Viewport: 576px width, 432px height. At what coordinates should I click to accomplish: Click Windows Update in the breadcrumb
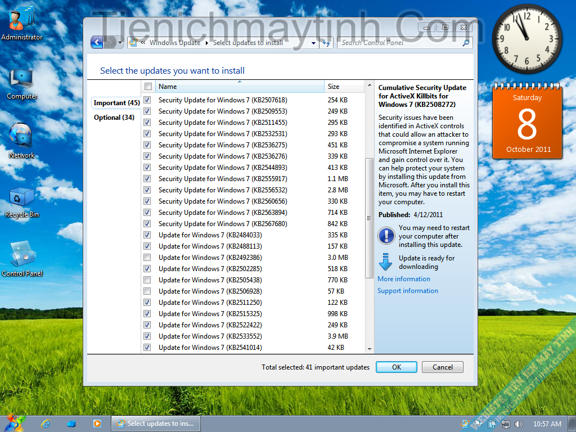point(175,43)
